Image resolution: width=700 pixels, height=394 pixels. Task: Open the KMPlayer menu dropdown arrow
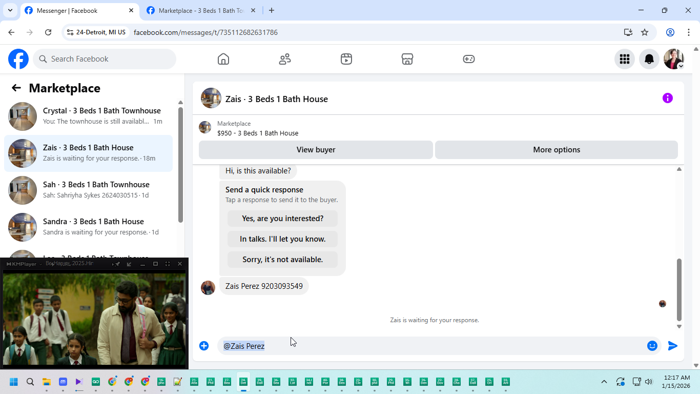[x=40, y=264]
